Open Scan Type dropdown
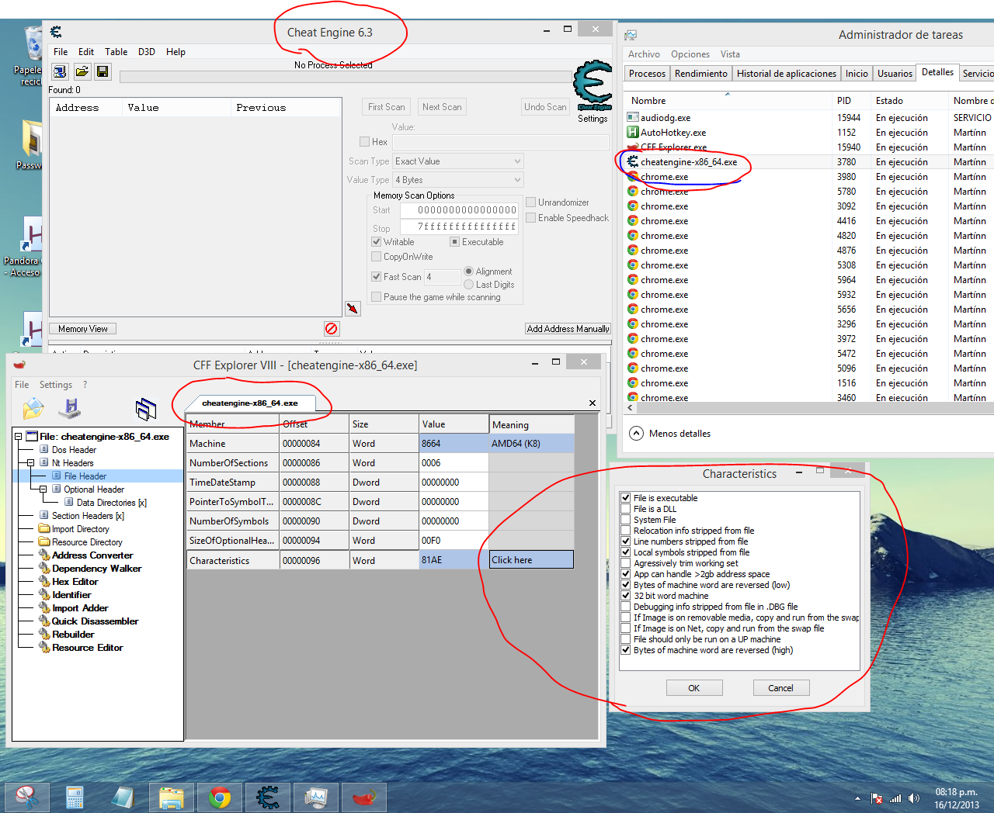This screenshot has width=994, height=813. 458,161
